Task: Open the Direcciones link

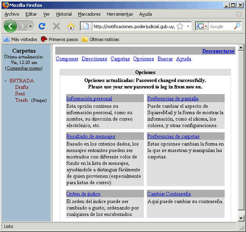Action: (94, 59)
